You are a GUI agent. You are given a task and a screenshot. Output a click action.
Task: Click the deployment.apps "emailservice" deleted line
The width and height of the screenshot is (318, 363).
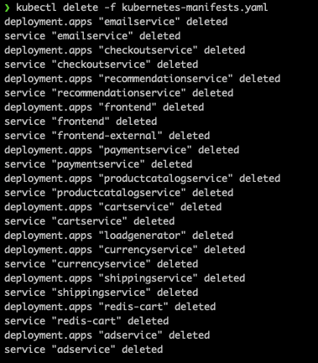click(116, 22)
